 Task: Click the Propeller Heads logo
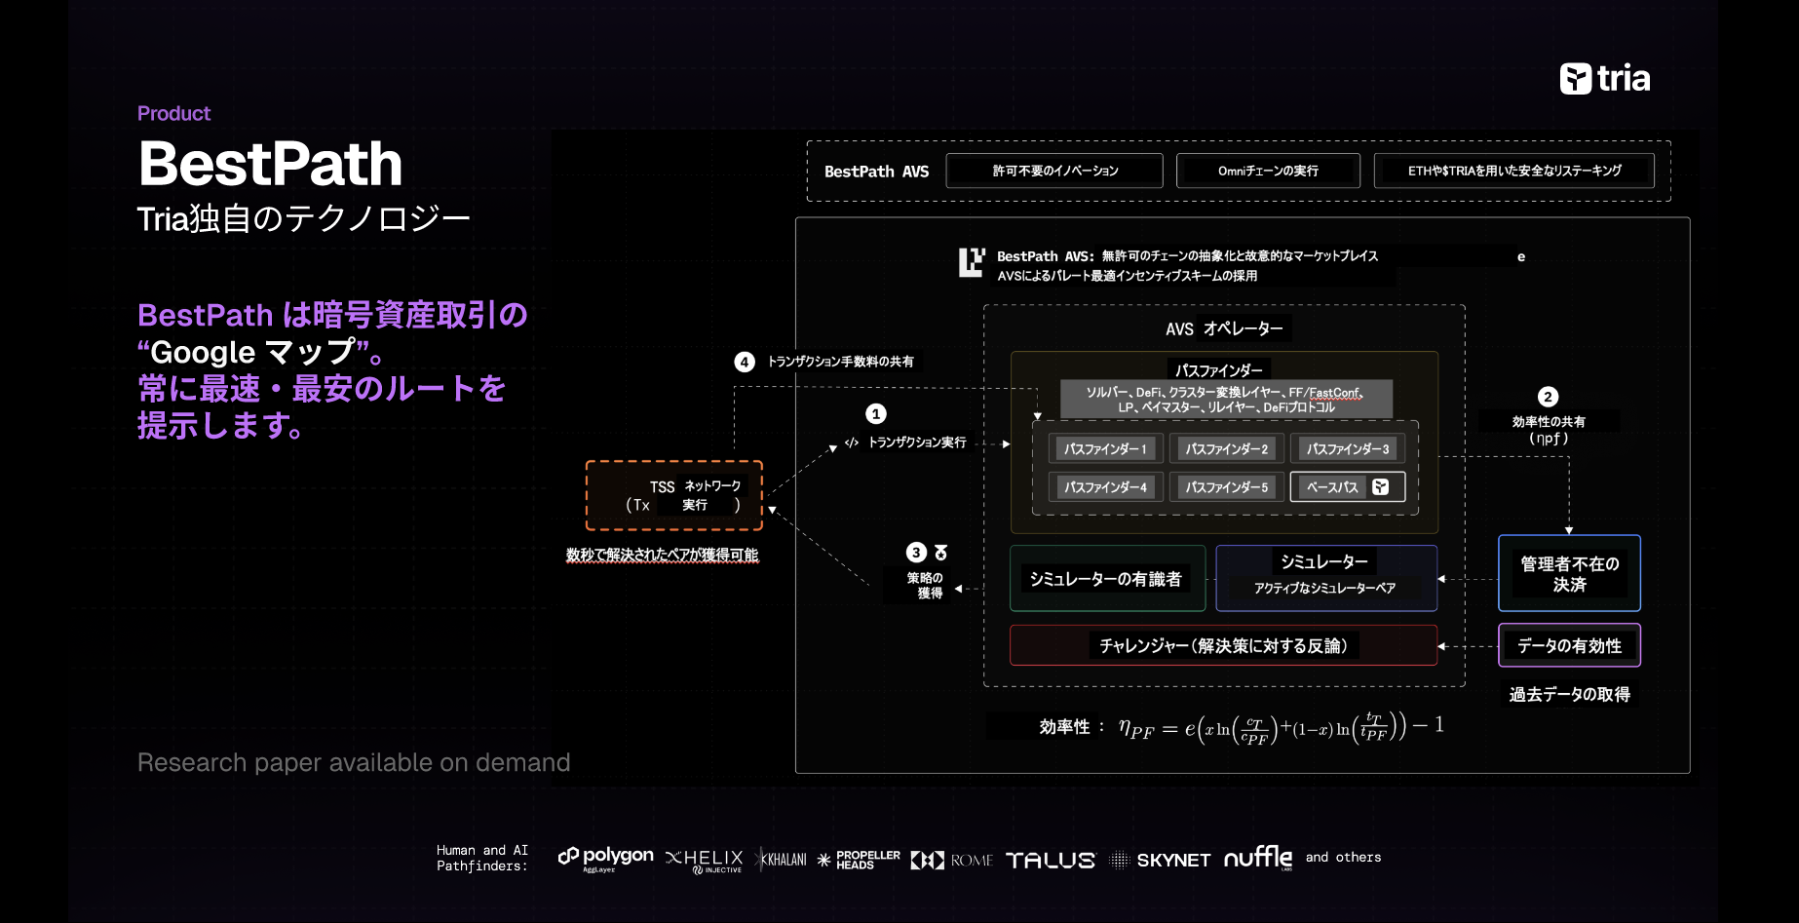click(x=859, y=860)
